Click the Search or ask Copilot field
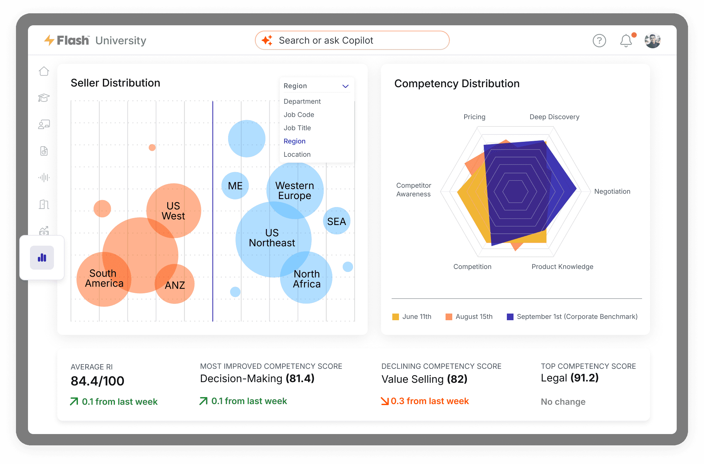This screenshot has width=704, height=464. (352, 41)
